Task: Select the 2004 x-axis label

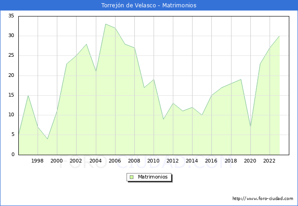Action: pos(96,161)
